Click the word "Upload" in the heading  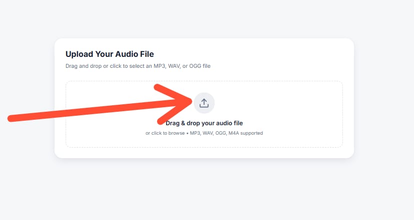[x=79, y=54]
